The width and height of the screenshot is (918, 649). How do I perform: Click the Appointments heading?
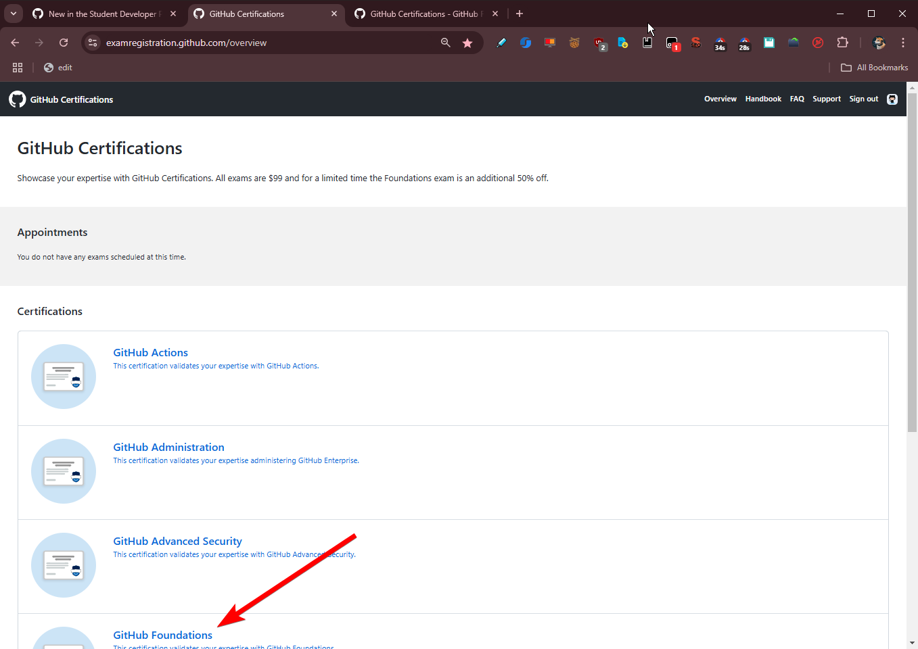tap(52, 233)
